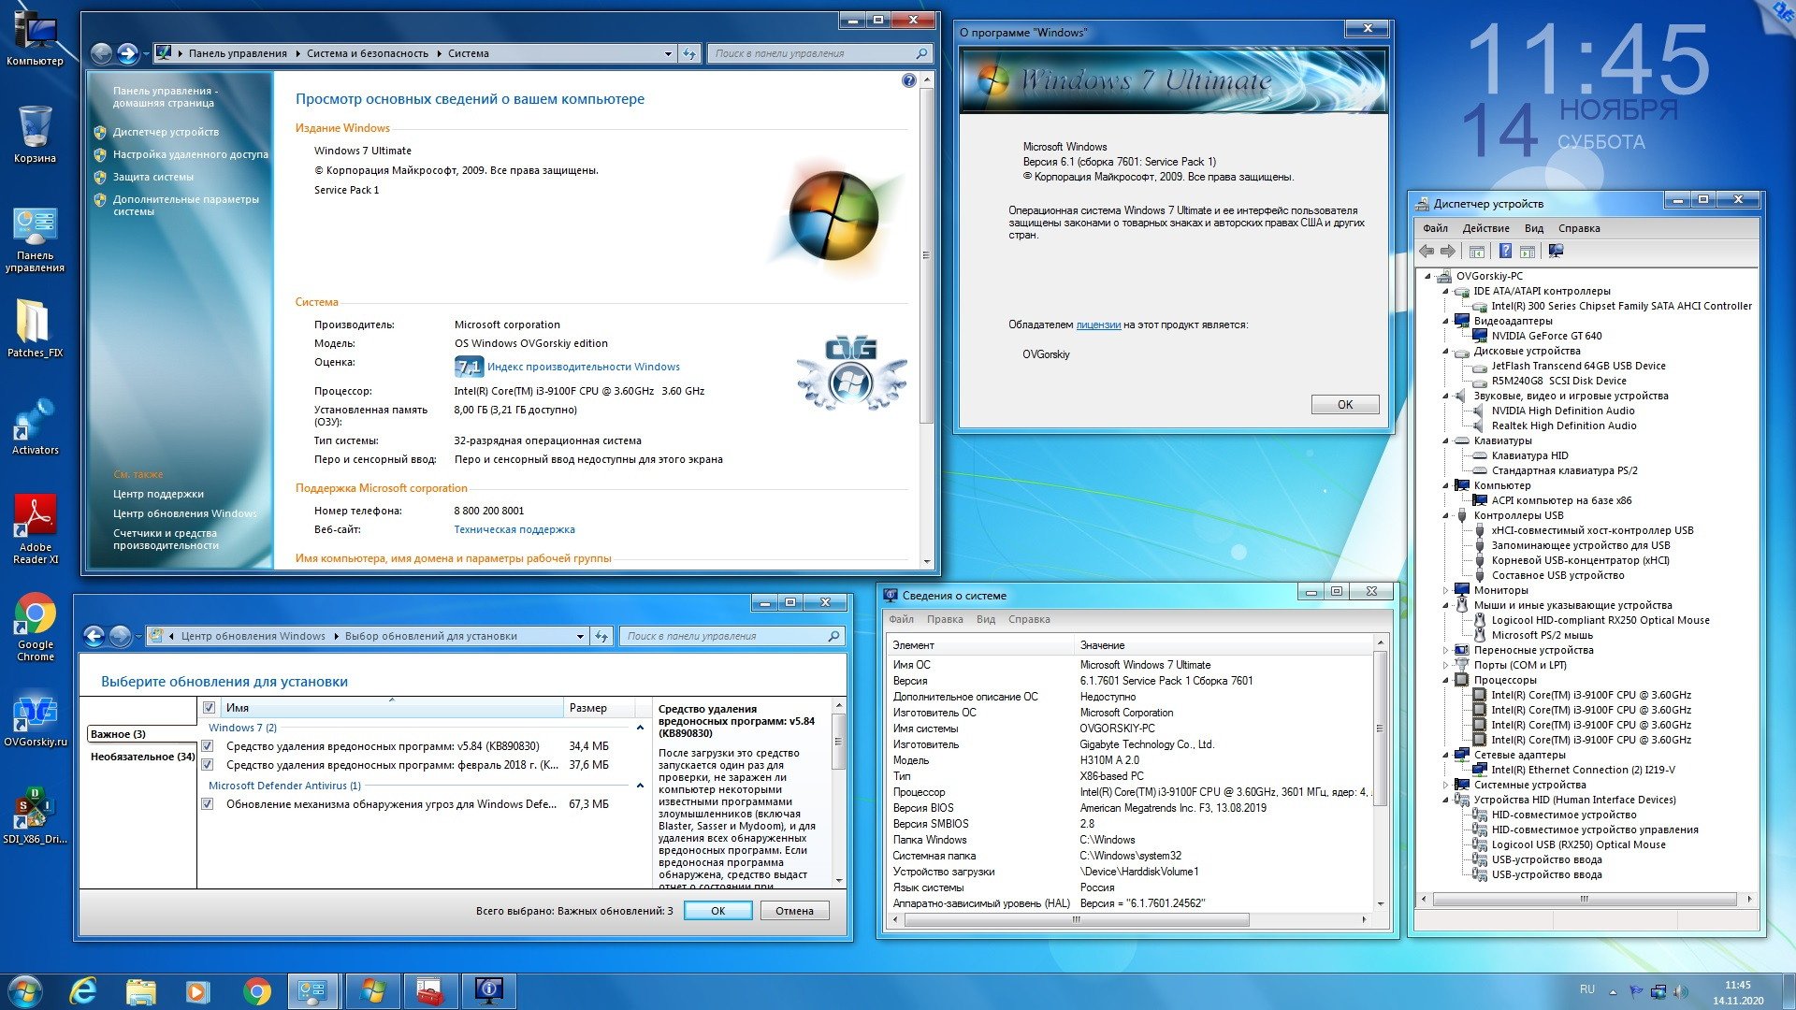Screen dimensions: 1796x1010
Task: Click the Chrome taskbar icon
Action: pyautogui.click(x=256, y=991)
